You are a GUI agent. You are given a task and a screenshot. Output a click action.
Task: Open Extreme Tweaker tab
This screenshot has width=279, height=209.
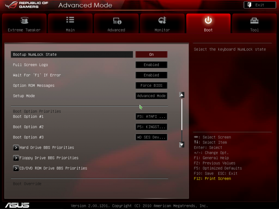pyautogui.click(x=24, y=23)
